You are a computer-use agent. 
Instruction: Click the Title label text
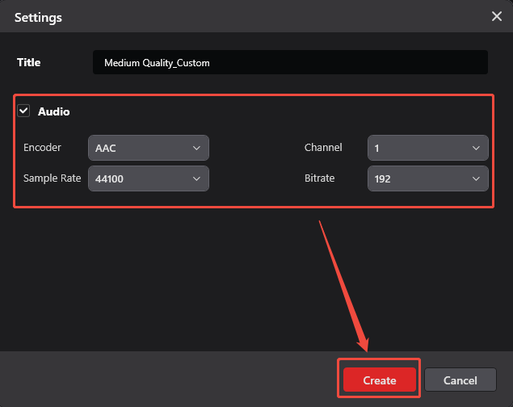[29, 62]
